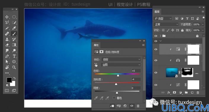Image resolution: width=209 pixels, height=112 pixels.
Task: Swap foreground and background colors
Action: tap(15, 78)
